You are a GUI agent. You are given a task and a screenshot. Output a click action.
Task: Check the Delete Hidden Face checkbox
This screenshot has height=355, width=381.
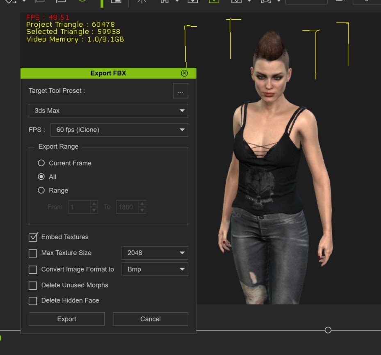point(33,301)
